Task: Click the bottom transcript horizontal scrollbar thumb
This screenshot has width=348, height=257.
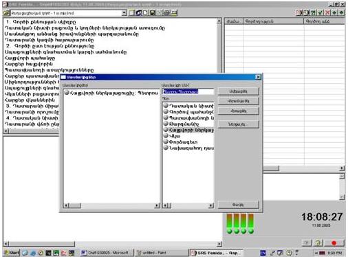Action: pos(42,244)
